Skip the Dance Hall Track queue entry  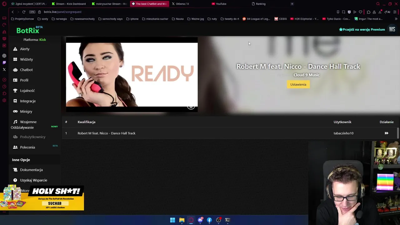(x=387, y=133)
